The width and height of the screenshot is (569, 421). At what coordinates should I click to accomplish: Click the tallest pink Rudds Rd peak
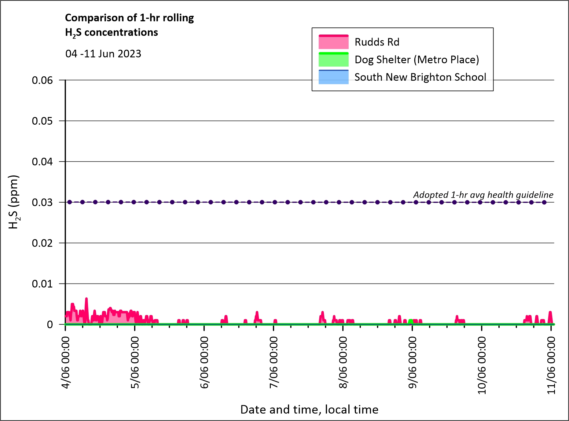coord(86,299)
